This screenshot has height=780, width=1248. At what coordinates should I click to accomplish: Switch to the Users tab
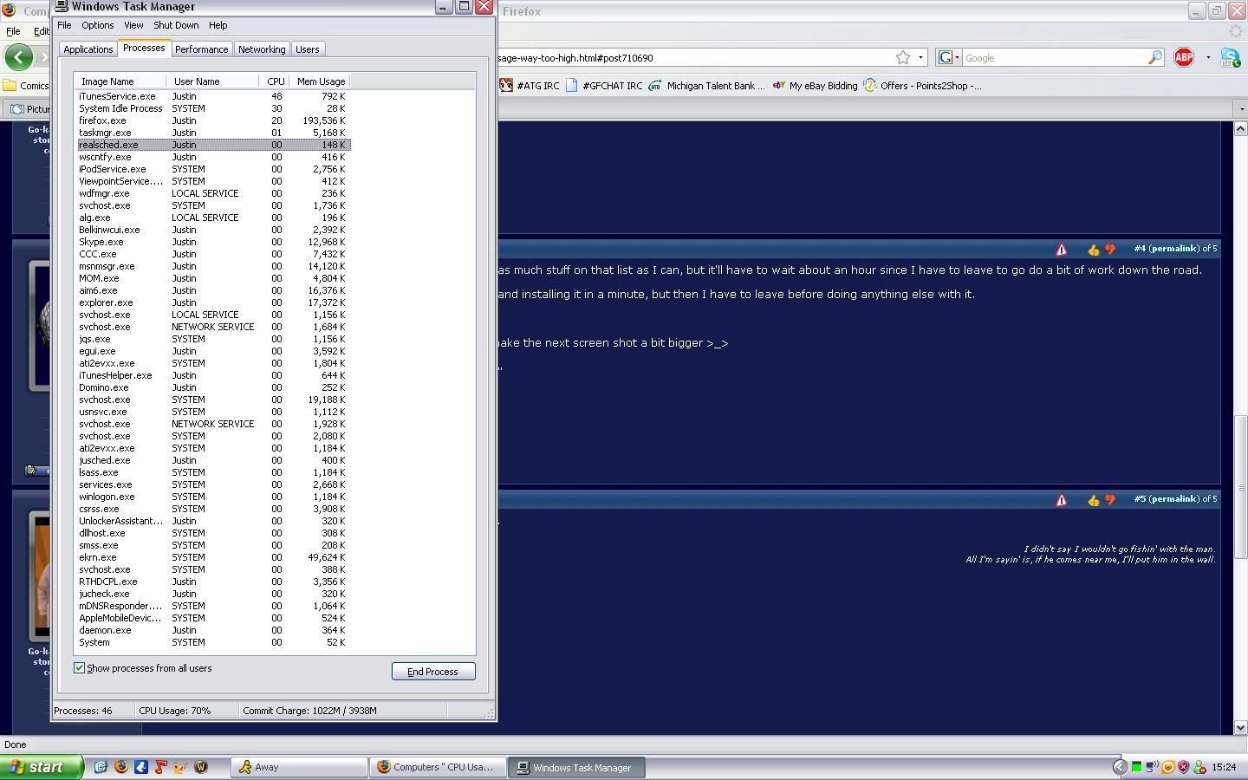tap(308, 49)
